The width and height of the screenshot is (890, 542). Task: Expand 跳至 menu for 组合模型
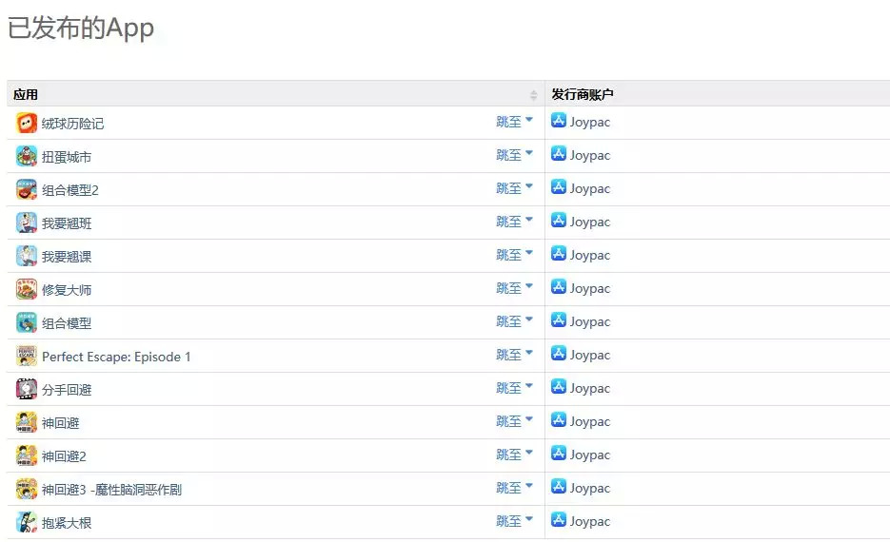(514, 321)
